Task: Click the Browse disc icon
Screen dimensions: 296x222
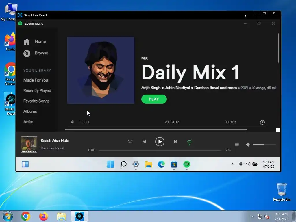Action: click(x=27, y=53)
